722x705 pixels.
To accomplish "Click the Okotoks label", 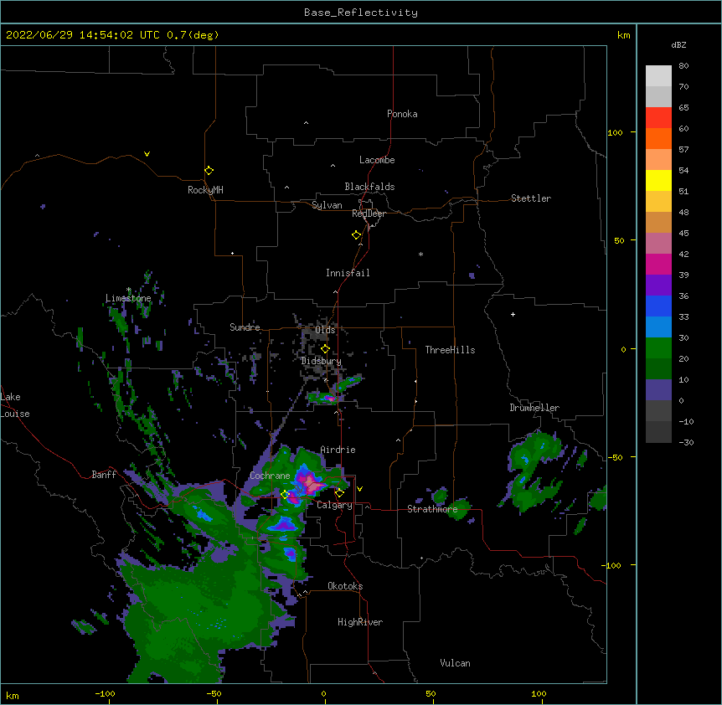I will pos(345,586).
